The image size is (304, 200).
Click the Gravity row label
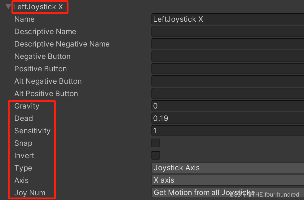click(x=27, y=106)
